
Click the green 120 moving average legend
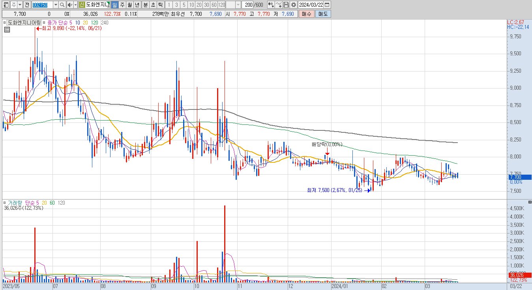click(95, 23)
